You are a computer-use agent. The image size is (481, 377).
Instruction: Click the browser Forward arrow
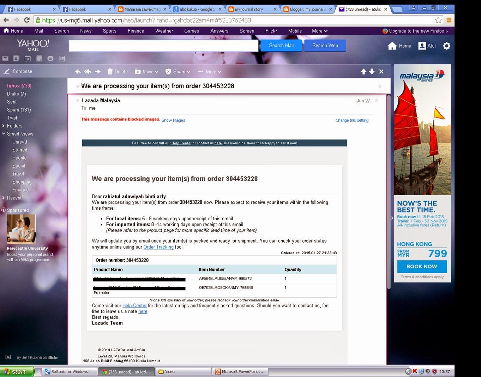[x=17, y=20]
